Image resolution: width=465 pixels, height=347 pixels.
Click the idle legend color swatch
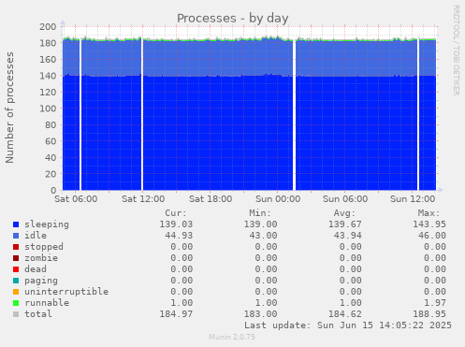[16, 236]
